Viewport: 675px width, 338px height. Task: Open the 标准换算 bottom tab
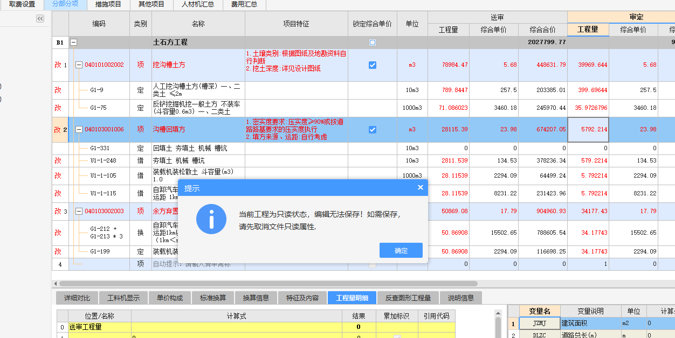coord(213,298)
